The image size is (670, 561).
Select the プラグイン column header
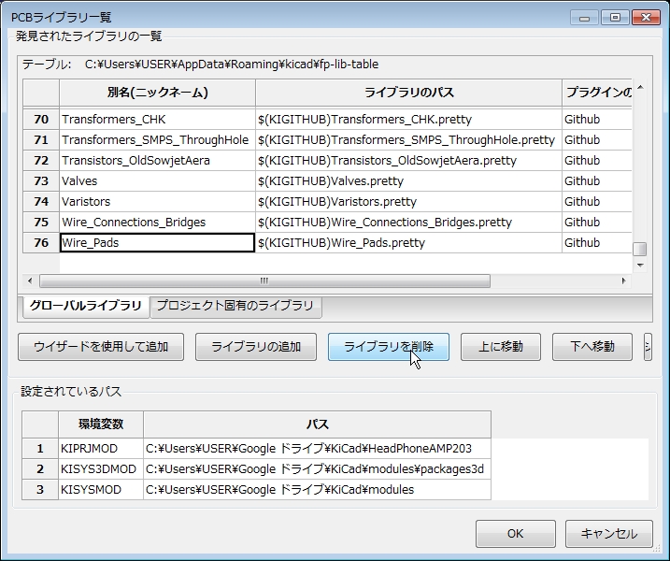click(x=597, y=93)
